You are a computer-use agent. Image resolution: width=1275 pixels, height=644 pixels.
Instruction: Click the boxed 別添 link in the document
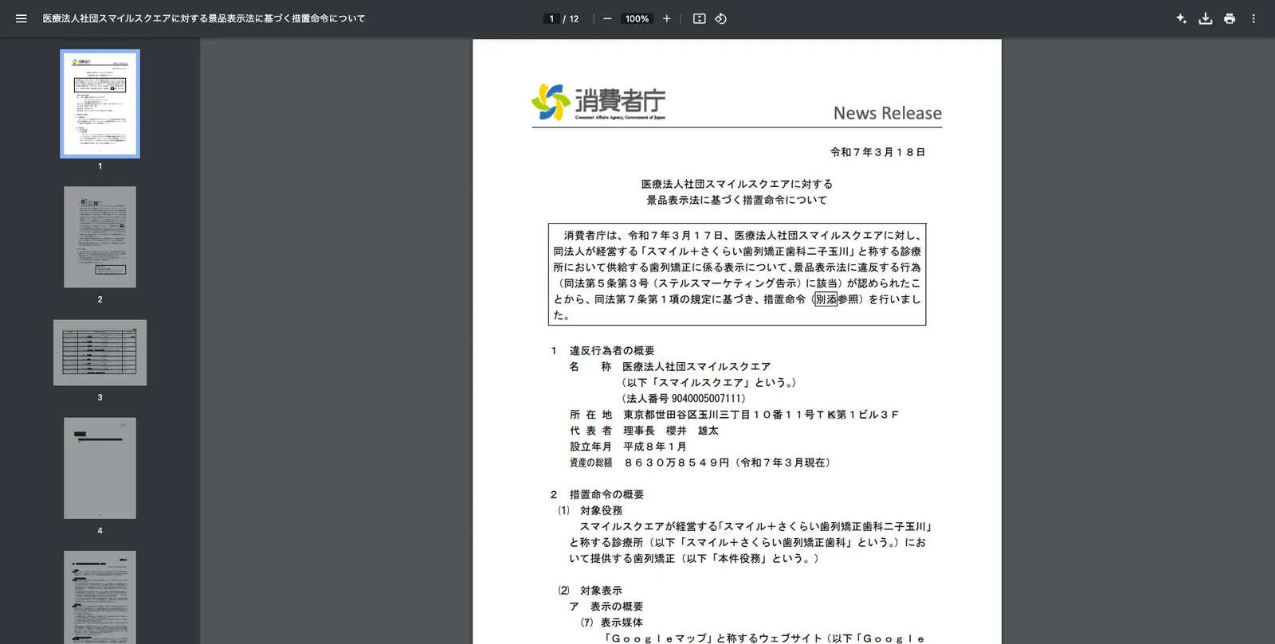click(x=826, y=299)
